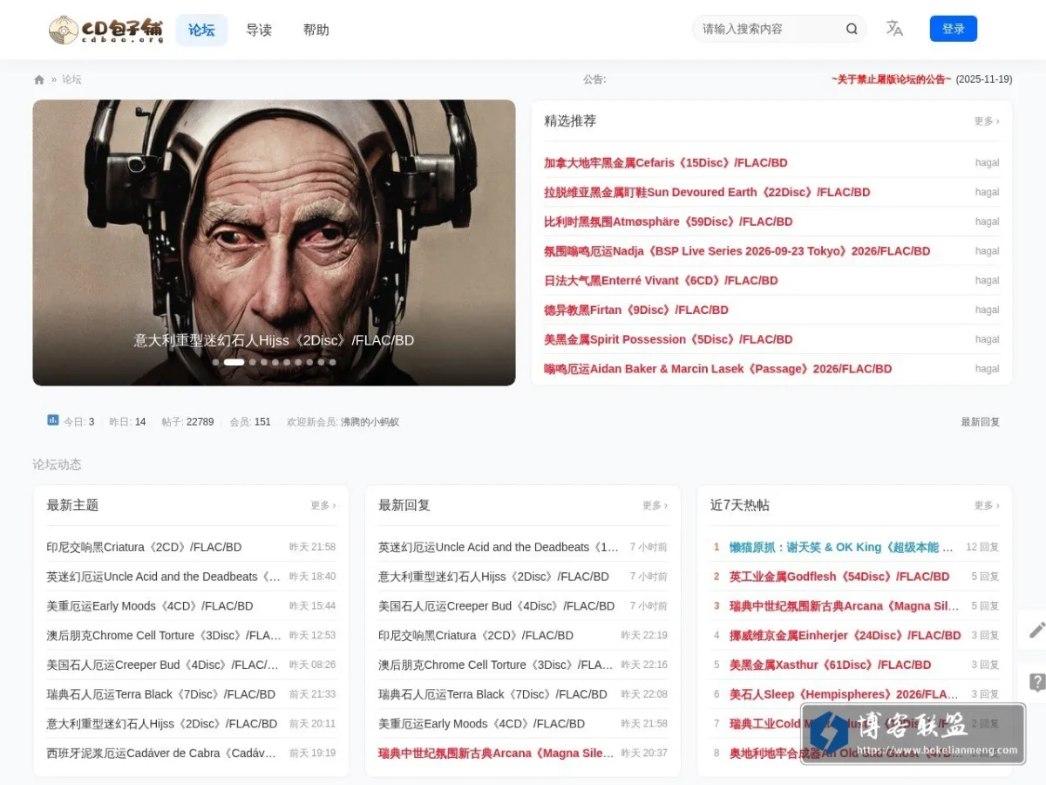Click 12 回复 count on first hot post
The height and width of the screenshot is (785, 1046).
[982, 548]
